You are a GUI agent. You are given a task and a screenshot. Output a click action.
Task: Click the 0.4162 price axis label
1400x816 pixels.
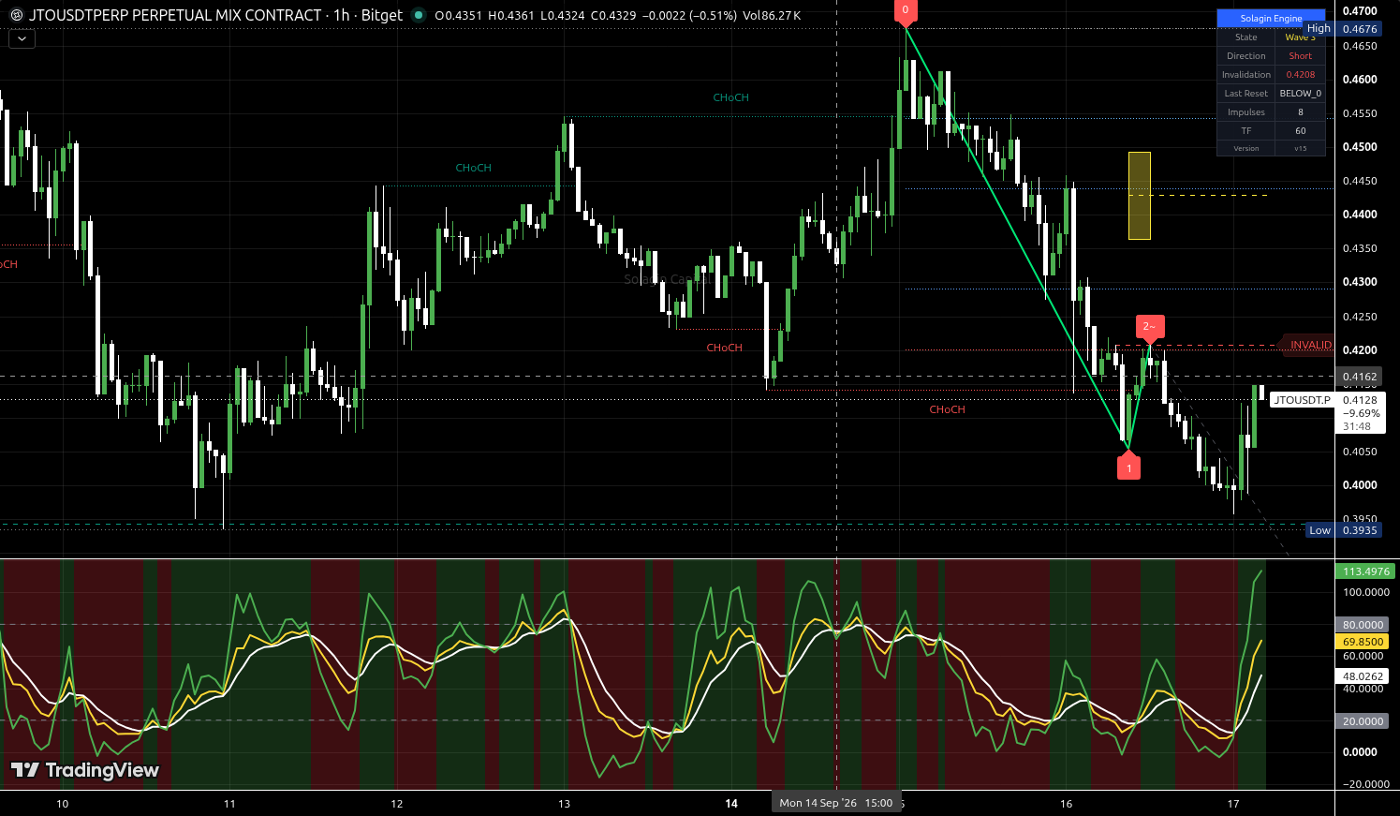click(1360, 377)
